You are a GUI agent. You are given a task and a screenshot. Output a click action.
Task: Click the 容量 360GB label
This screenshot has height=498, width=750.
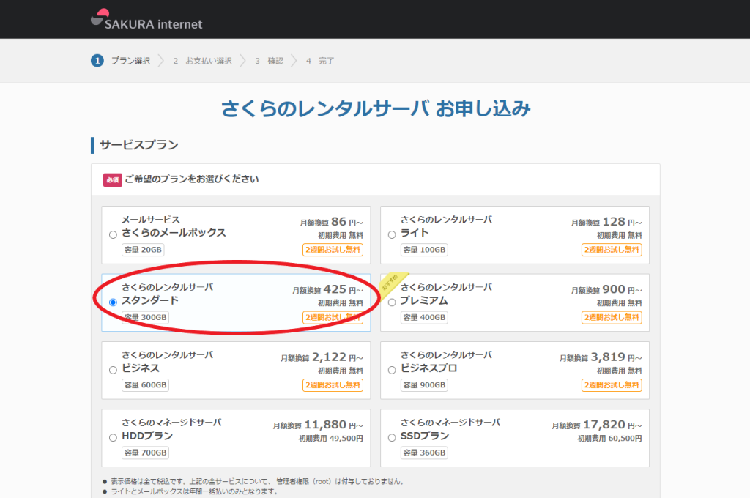[x=424, y=453]
